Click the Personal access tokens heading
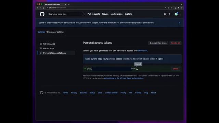Image resolution: width=219 pixels, height=123 pixels. (98, 43)
